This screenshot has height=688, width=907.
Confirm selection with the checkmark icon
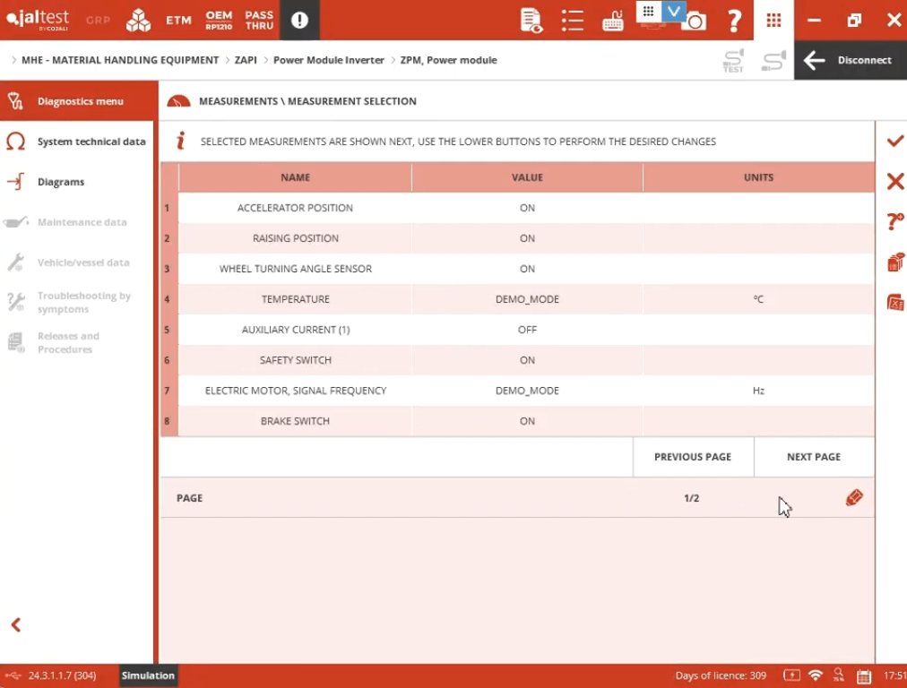894,141
